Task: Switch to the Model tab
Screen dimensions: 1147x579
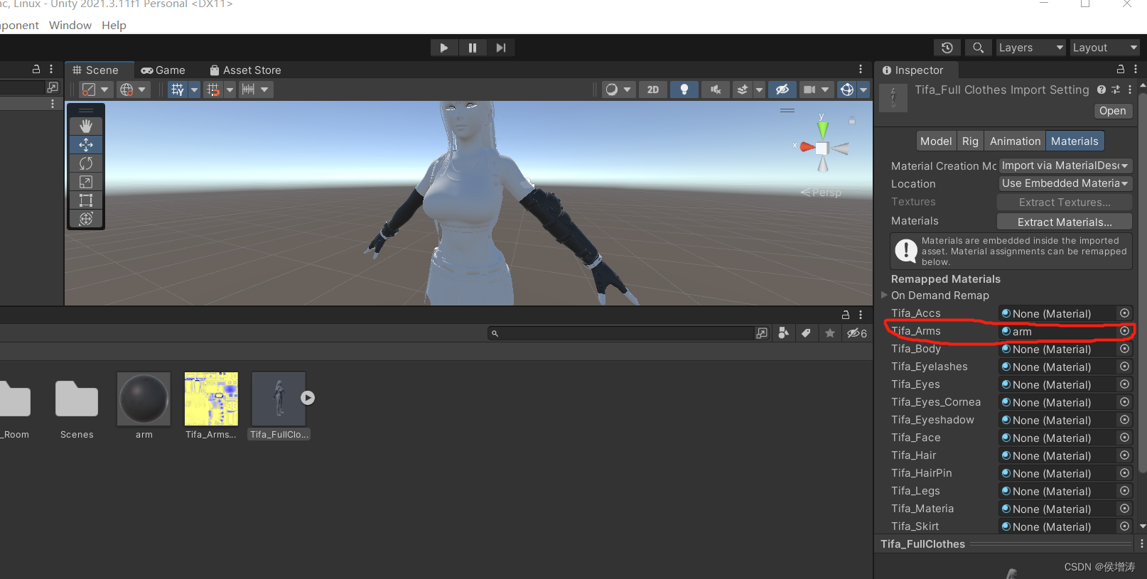Action: pos(936,141)
